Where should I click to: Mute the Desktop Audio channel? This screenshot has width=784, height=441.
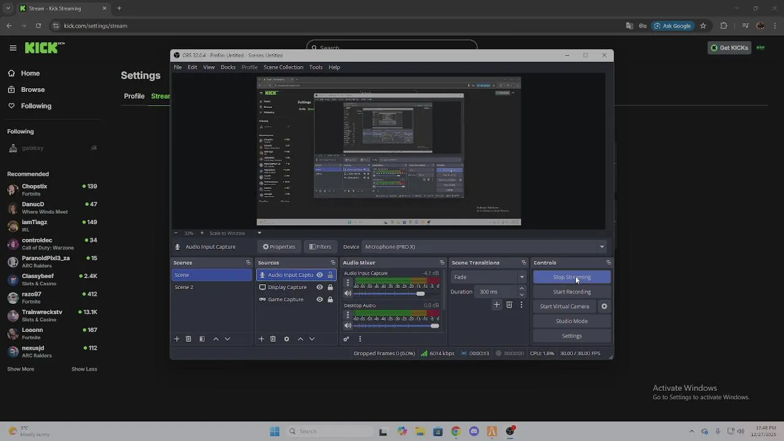point(348,325)
